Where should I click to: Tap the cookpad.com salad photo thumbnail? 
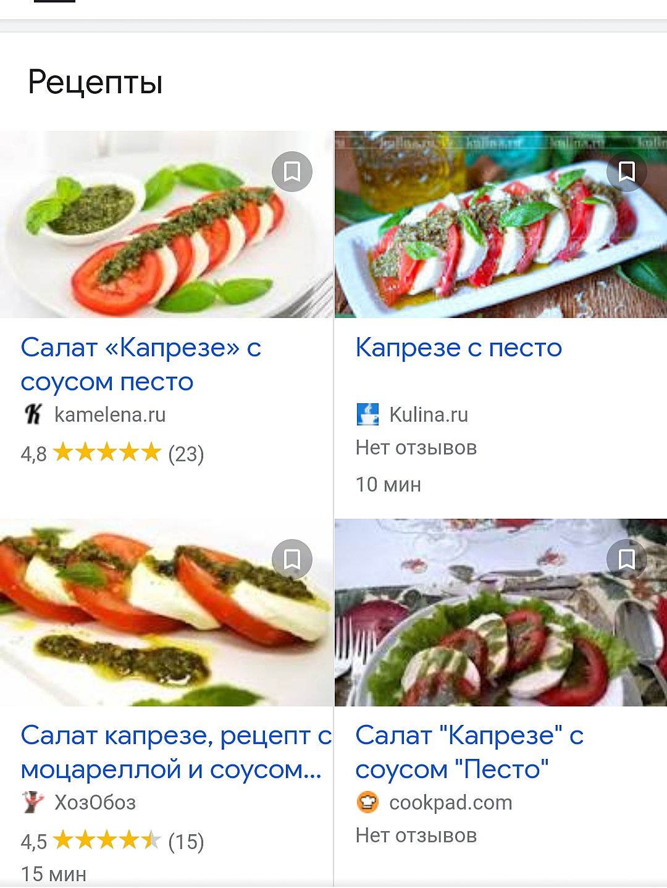point(501,613)
